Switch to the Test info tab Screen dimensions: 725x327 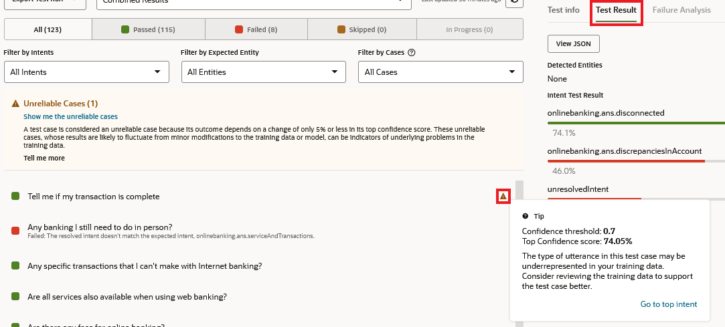[563, 10]
